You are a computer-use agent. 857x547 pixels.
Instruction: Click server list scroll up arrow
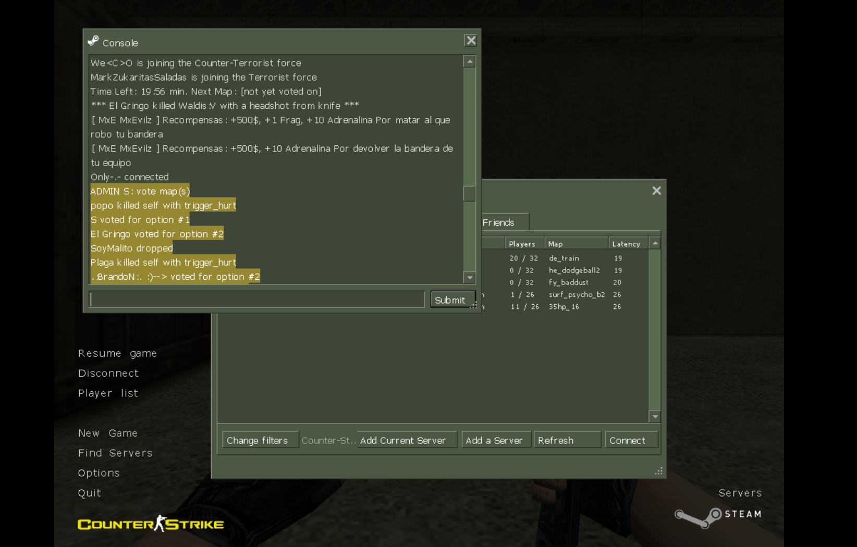655,243
